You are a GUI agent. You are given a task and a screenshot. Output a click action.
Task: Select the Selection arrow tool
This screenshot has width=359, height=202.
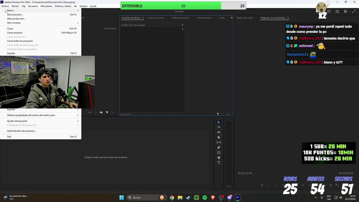[x=219, y=122]
